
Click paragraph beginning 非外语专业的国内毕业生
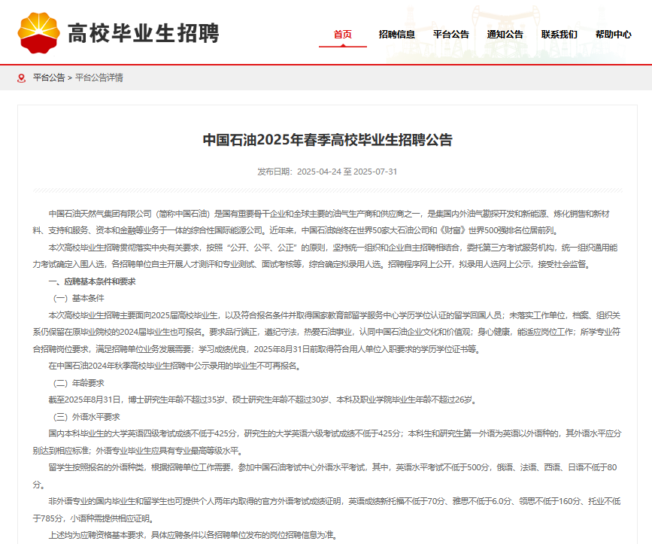pyautogui.click(x=327, y=510)
